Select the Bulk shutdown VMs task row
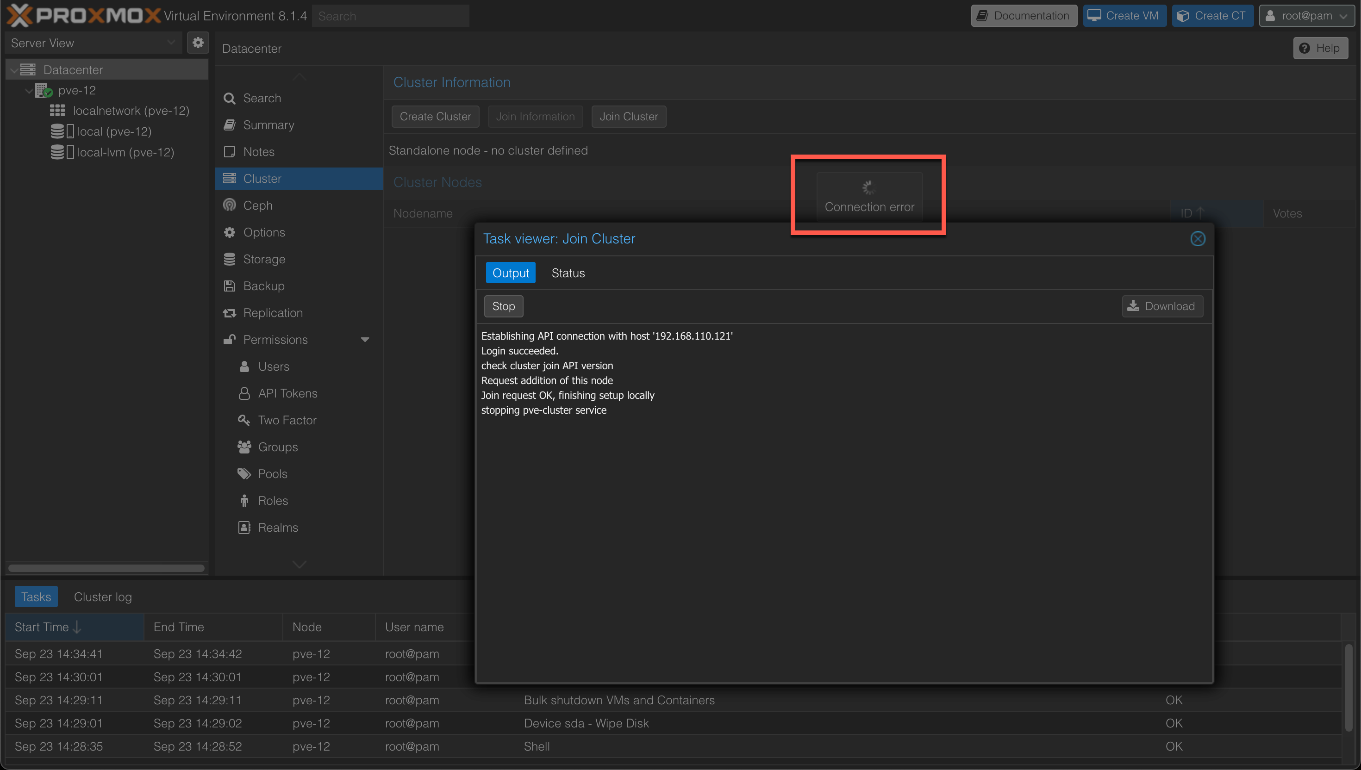This screenshot has width=1361, height=770. 673,700
